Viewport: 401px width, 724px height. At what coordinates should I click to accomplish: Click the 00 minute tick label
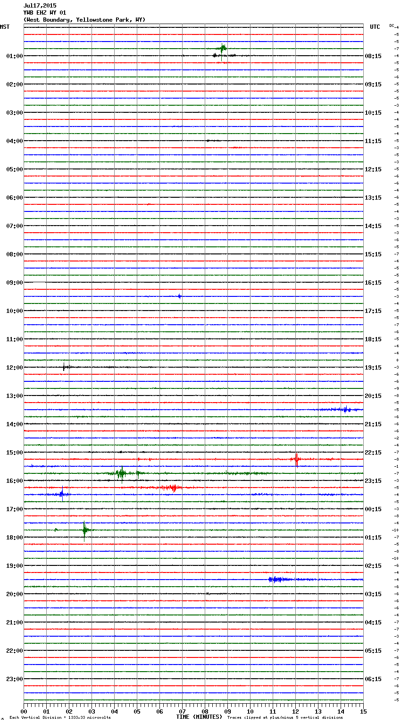(x=24, y=711)
